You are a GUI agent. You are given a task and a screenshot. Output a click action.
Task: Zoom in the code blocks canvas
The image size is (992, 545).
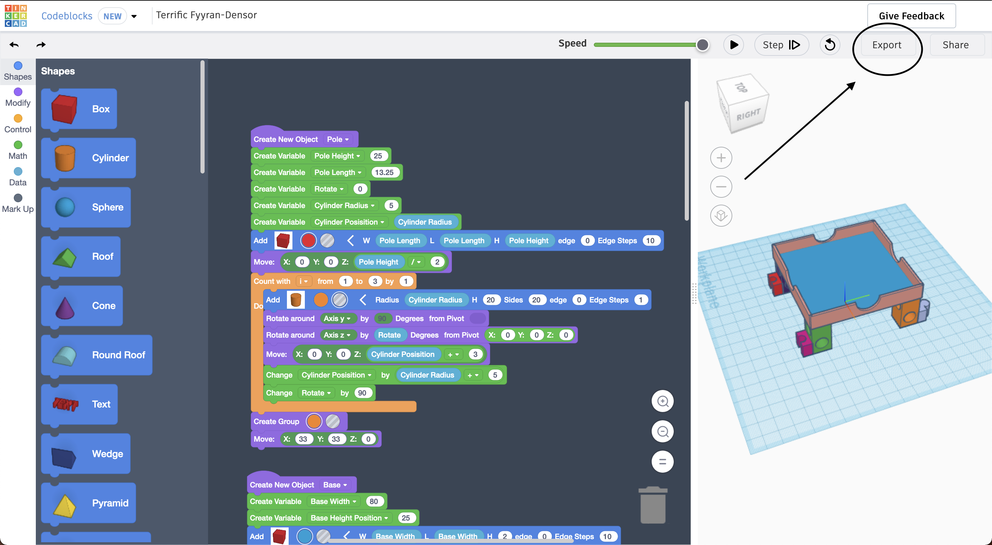662,401
